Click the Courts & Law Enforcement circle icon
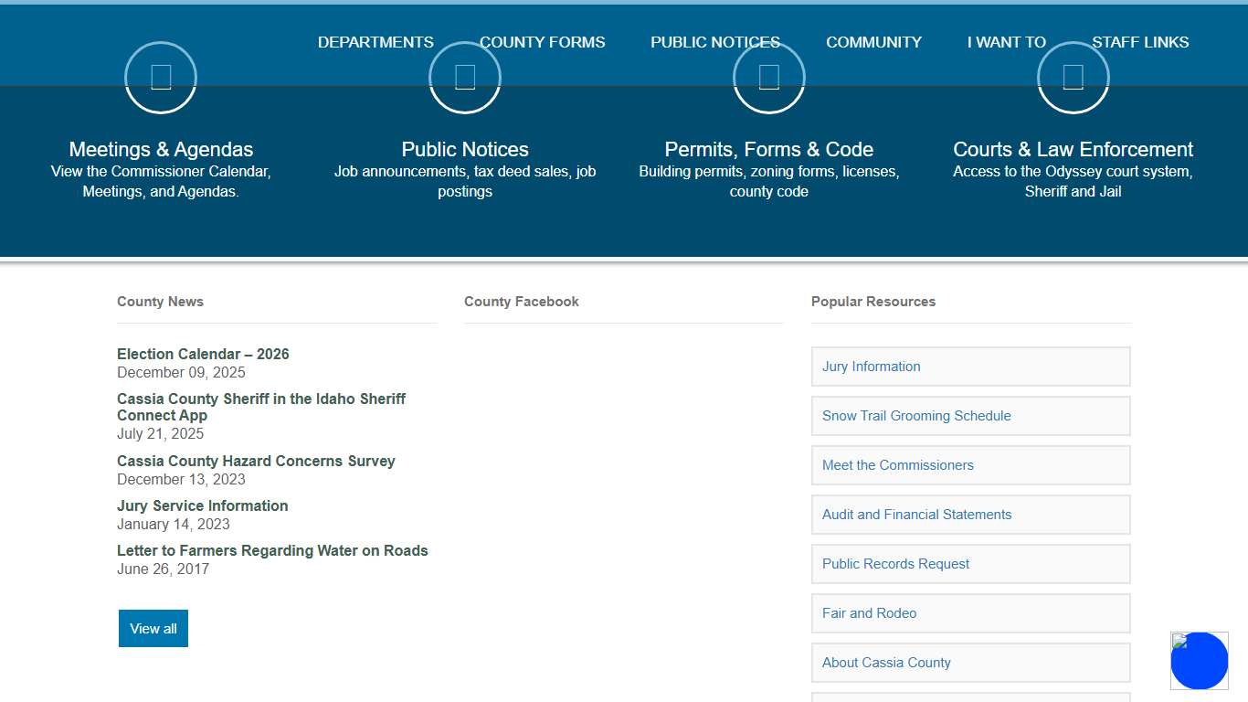This screenshot has height=702, width=1248. (x=1073, y=79)
